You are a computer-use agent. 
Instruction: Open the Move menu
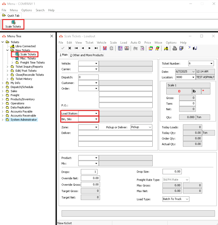coord(158,43)
